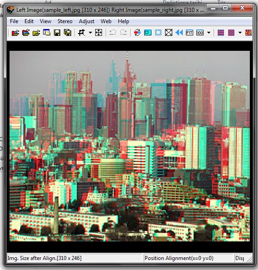This screenshot has width=258, height=270.
Task: Click the 'Img. Size after Align.[310 x 246]' status text
Action: coord(44,258)
